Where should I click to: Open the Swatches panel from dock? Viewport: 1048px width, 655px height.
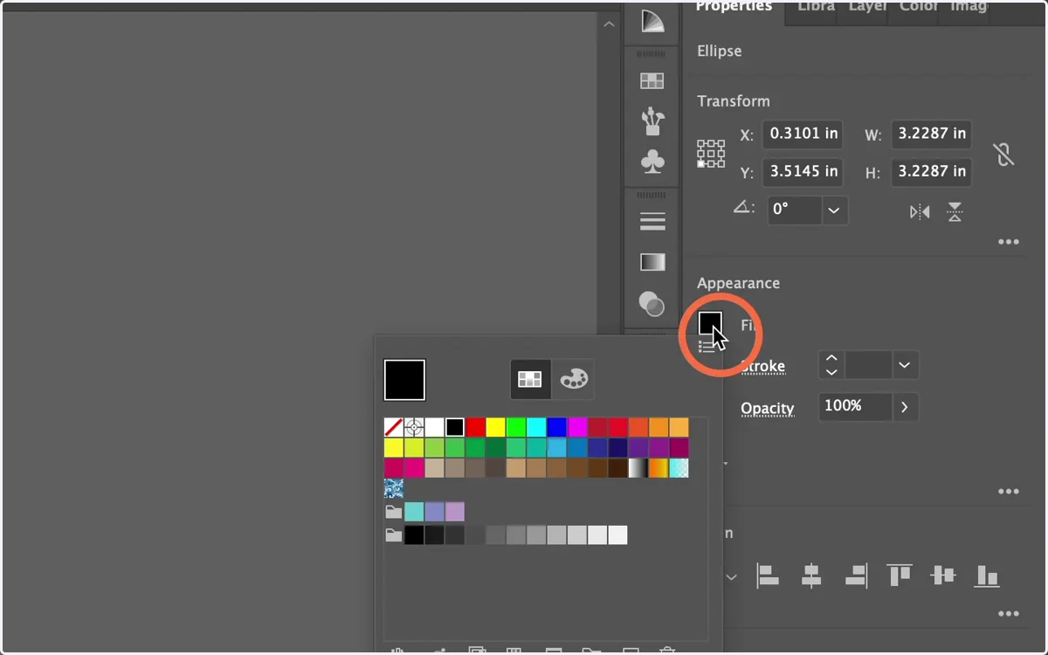point(652,81)
